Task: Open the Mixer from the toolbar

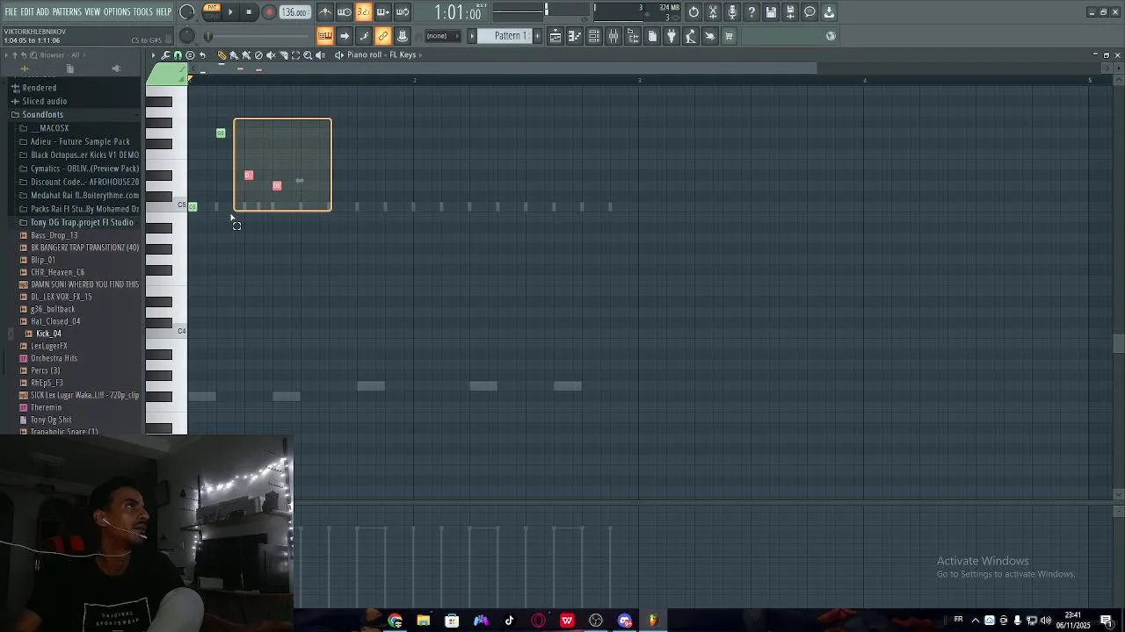Action: [613, 36]
